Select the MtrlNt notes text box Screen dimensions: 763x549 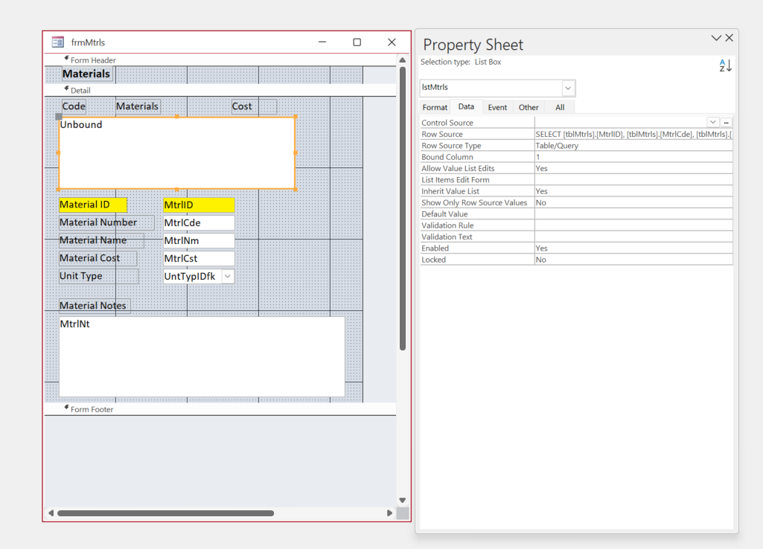[x=202, y=356]
